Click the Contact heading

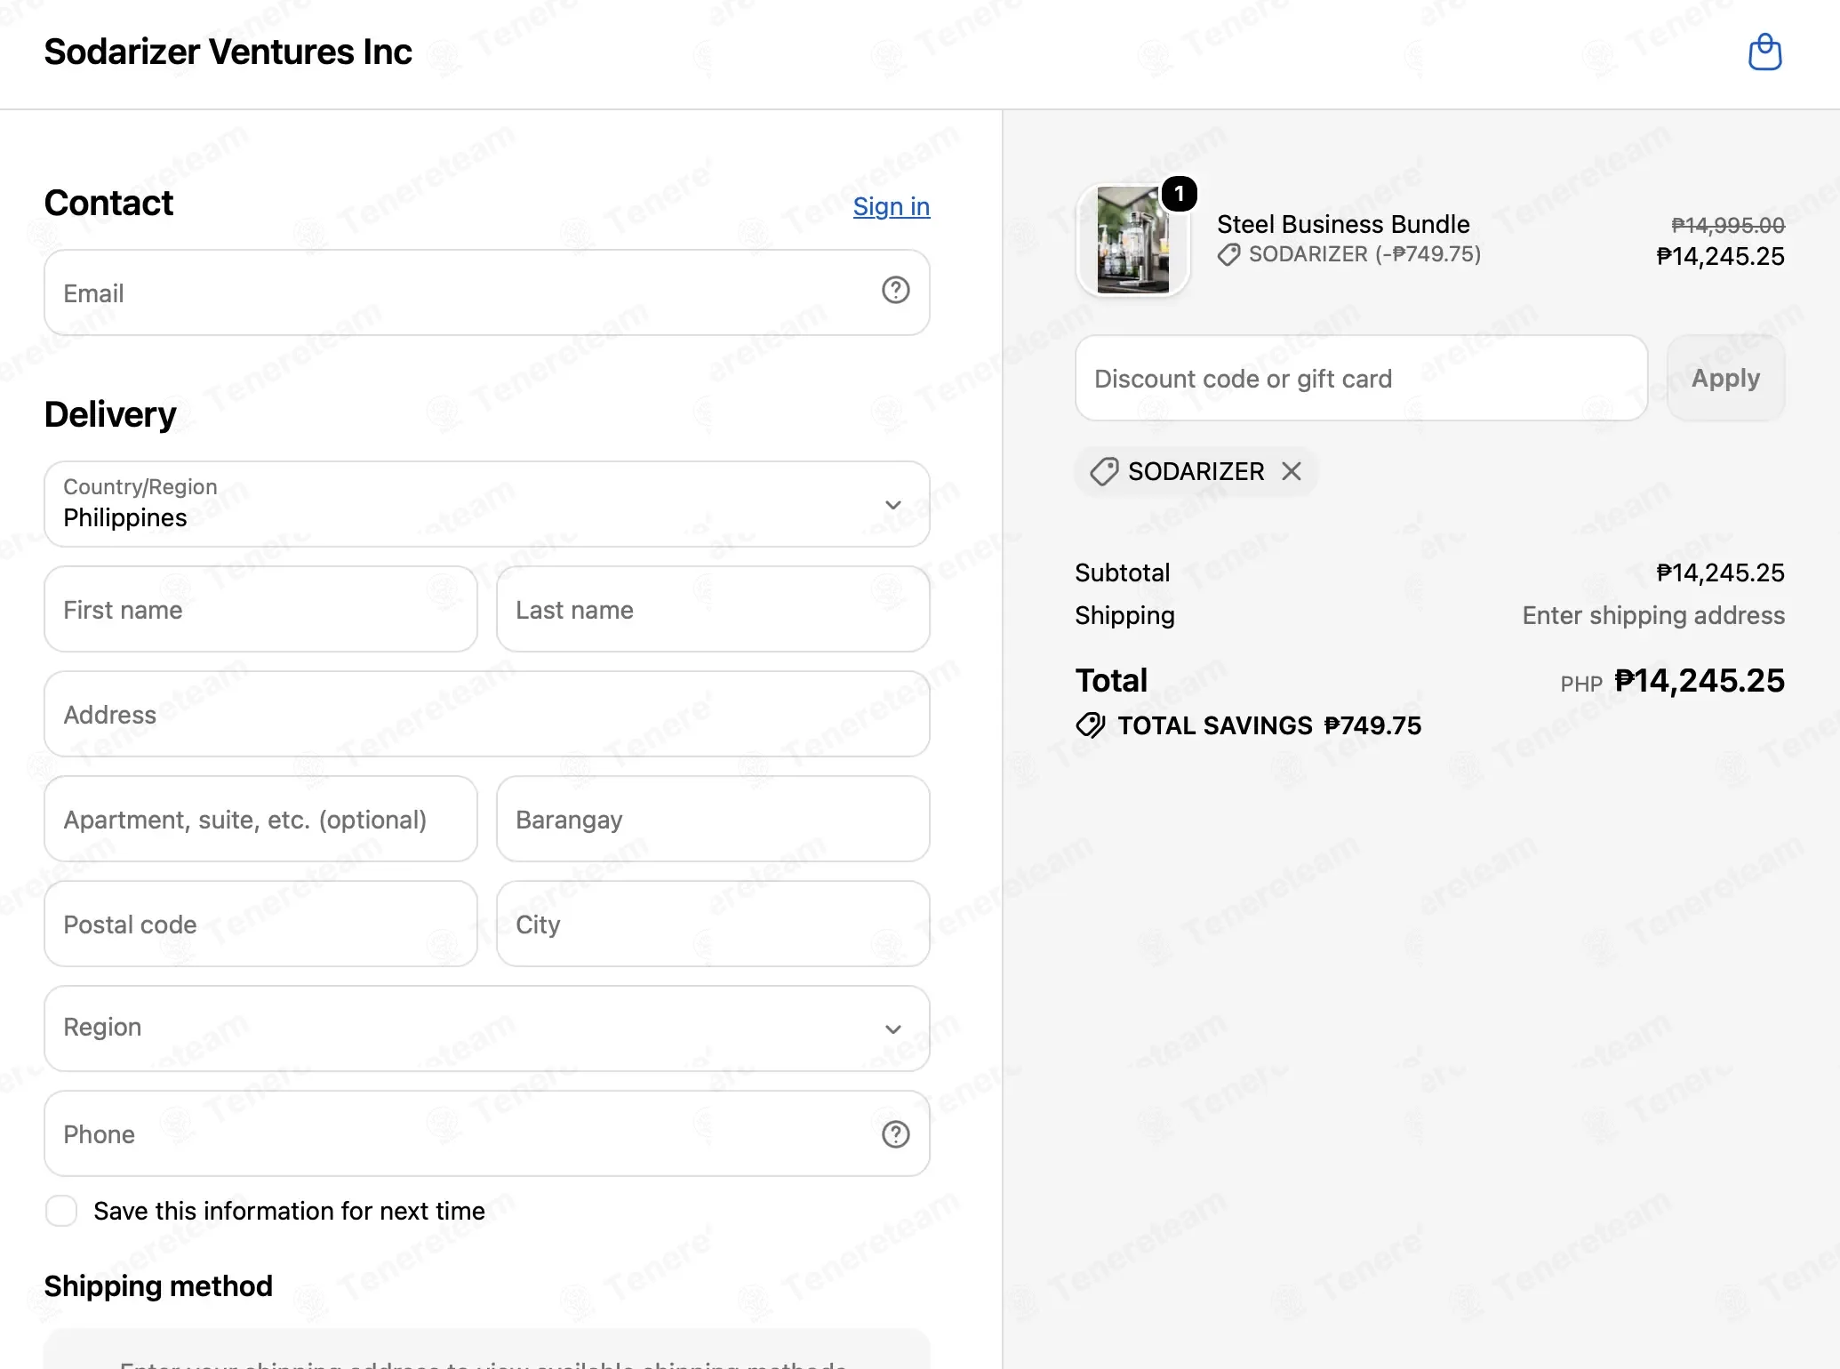[108, 203]
